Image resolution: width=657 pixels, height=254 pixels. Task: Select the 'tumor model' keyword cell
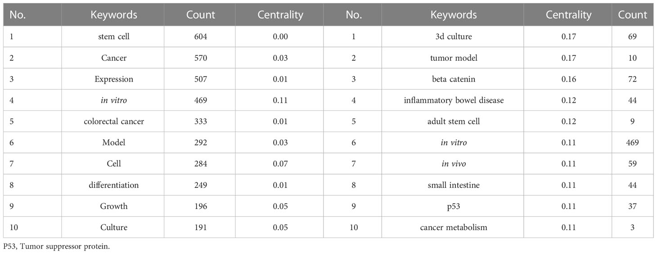[454, 58]
